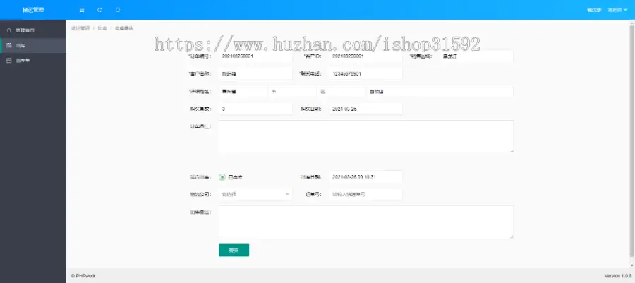Click the province address field
The width and height of the screenshot is (635, 283).
[x=243, y=92]
